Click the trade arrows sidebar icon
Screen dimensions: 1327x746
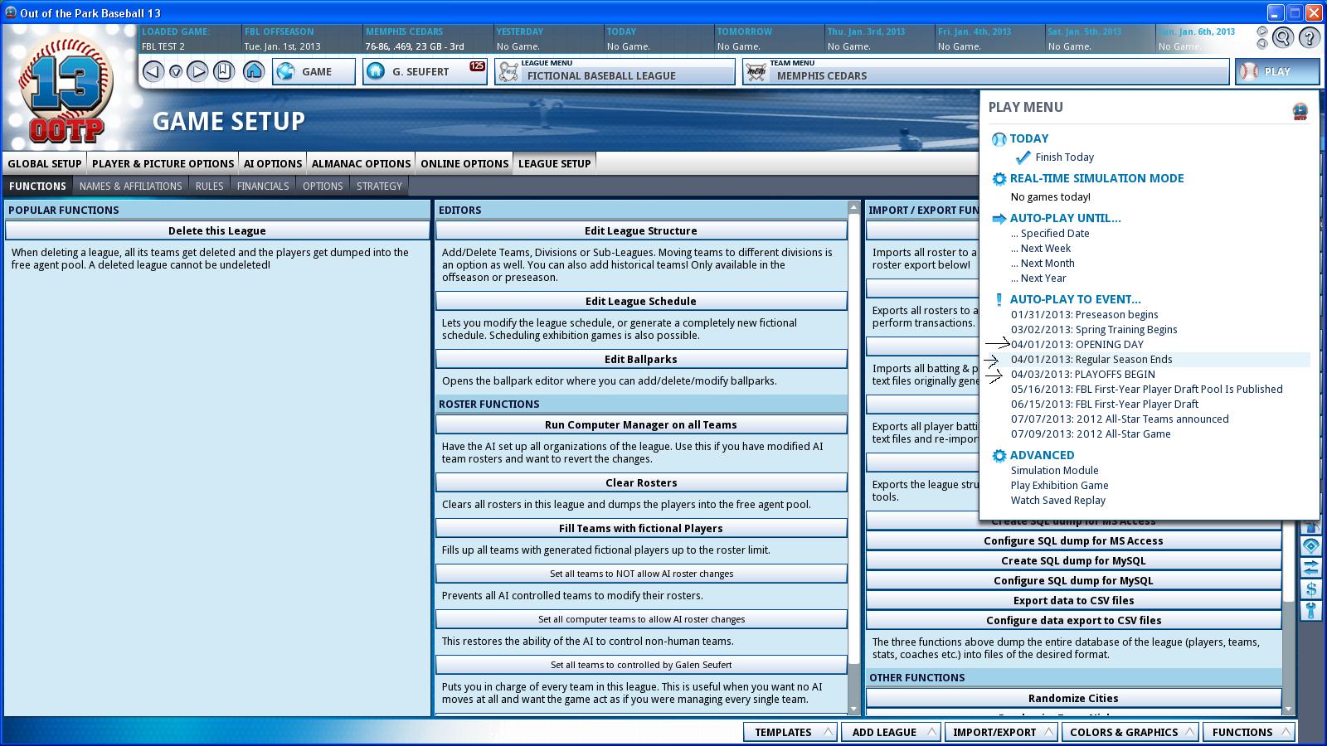point(1311,568)
